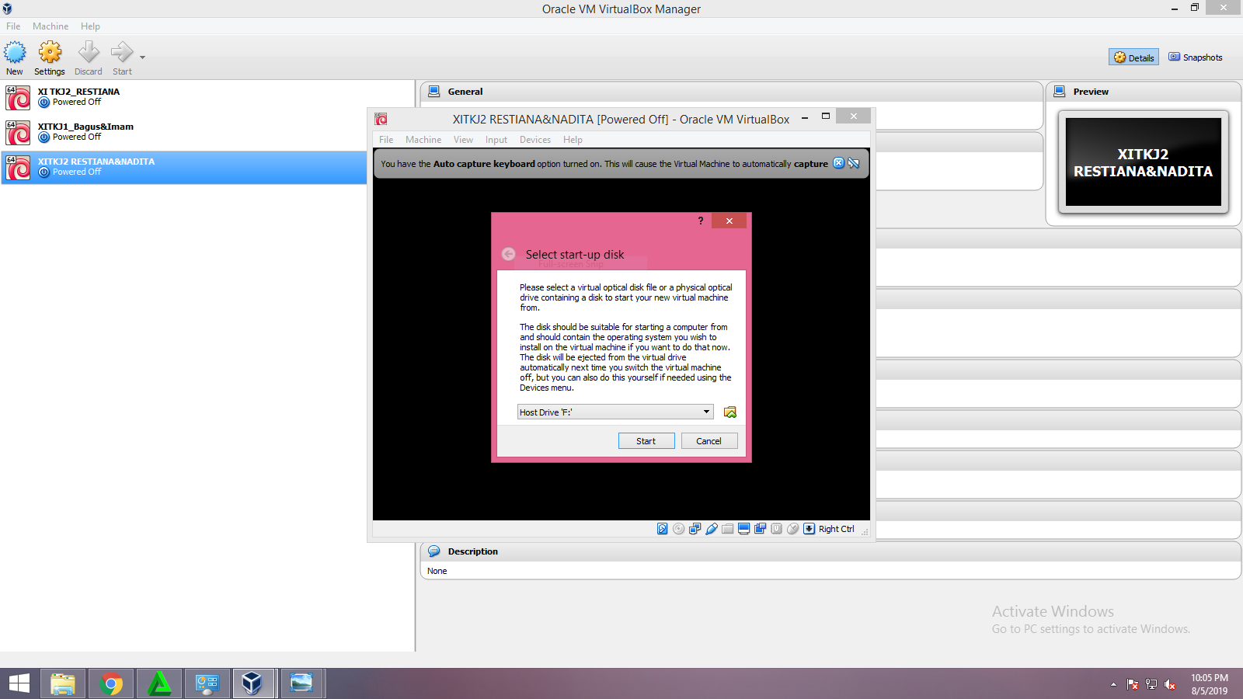This screenshot has height=699, width=1243.
Task: Click the VM preview thumbnail
Action: coord(1144,162)
